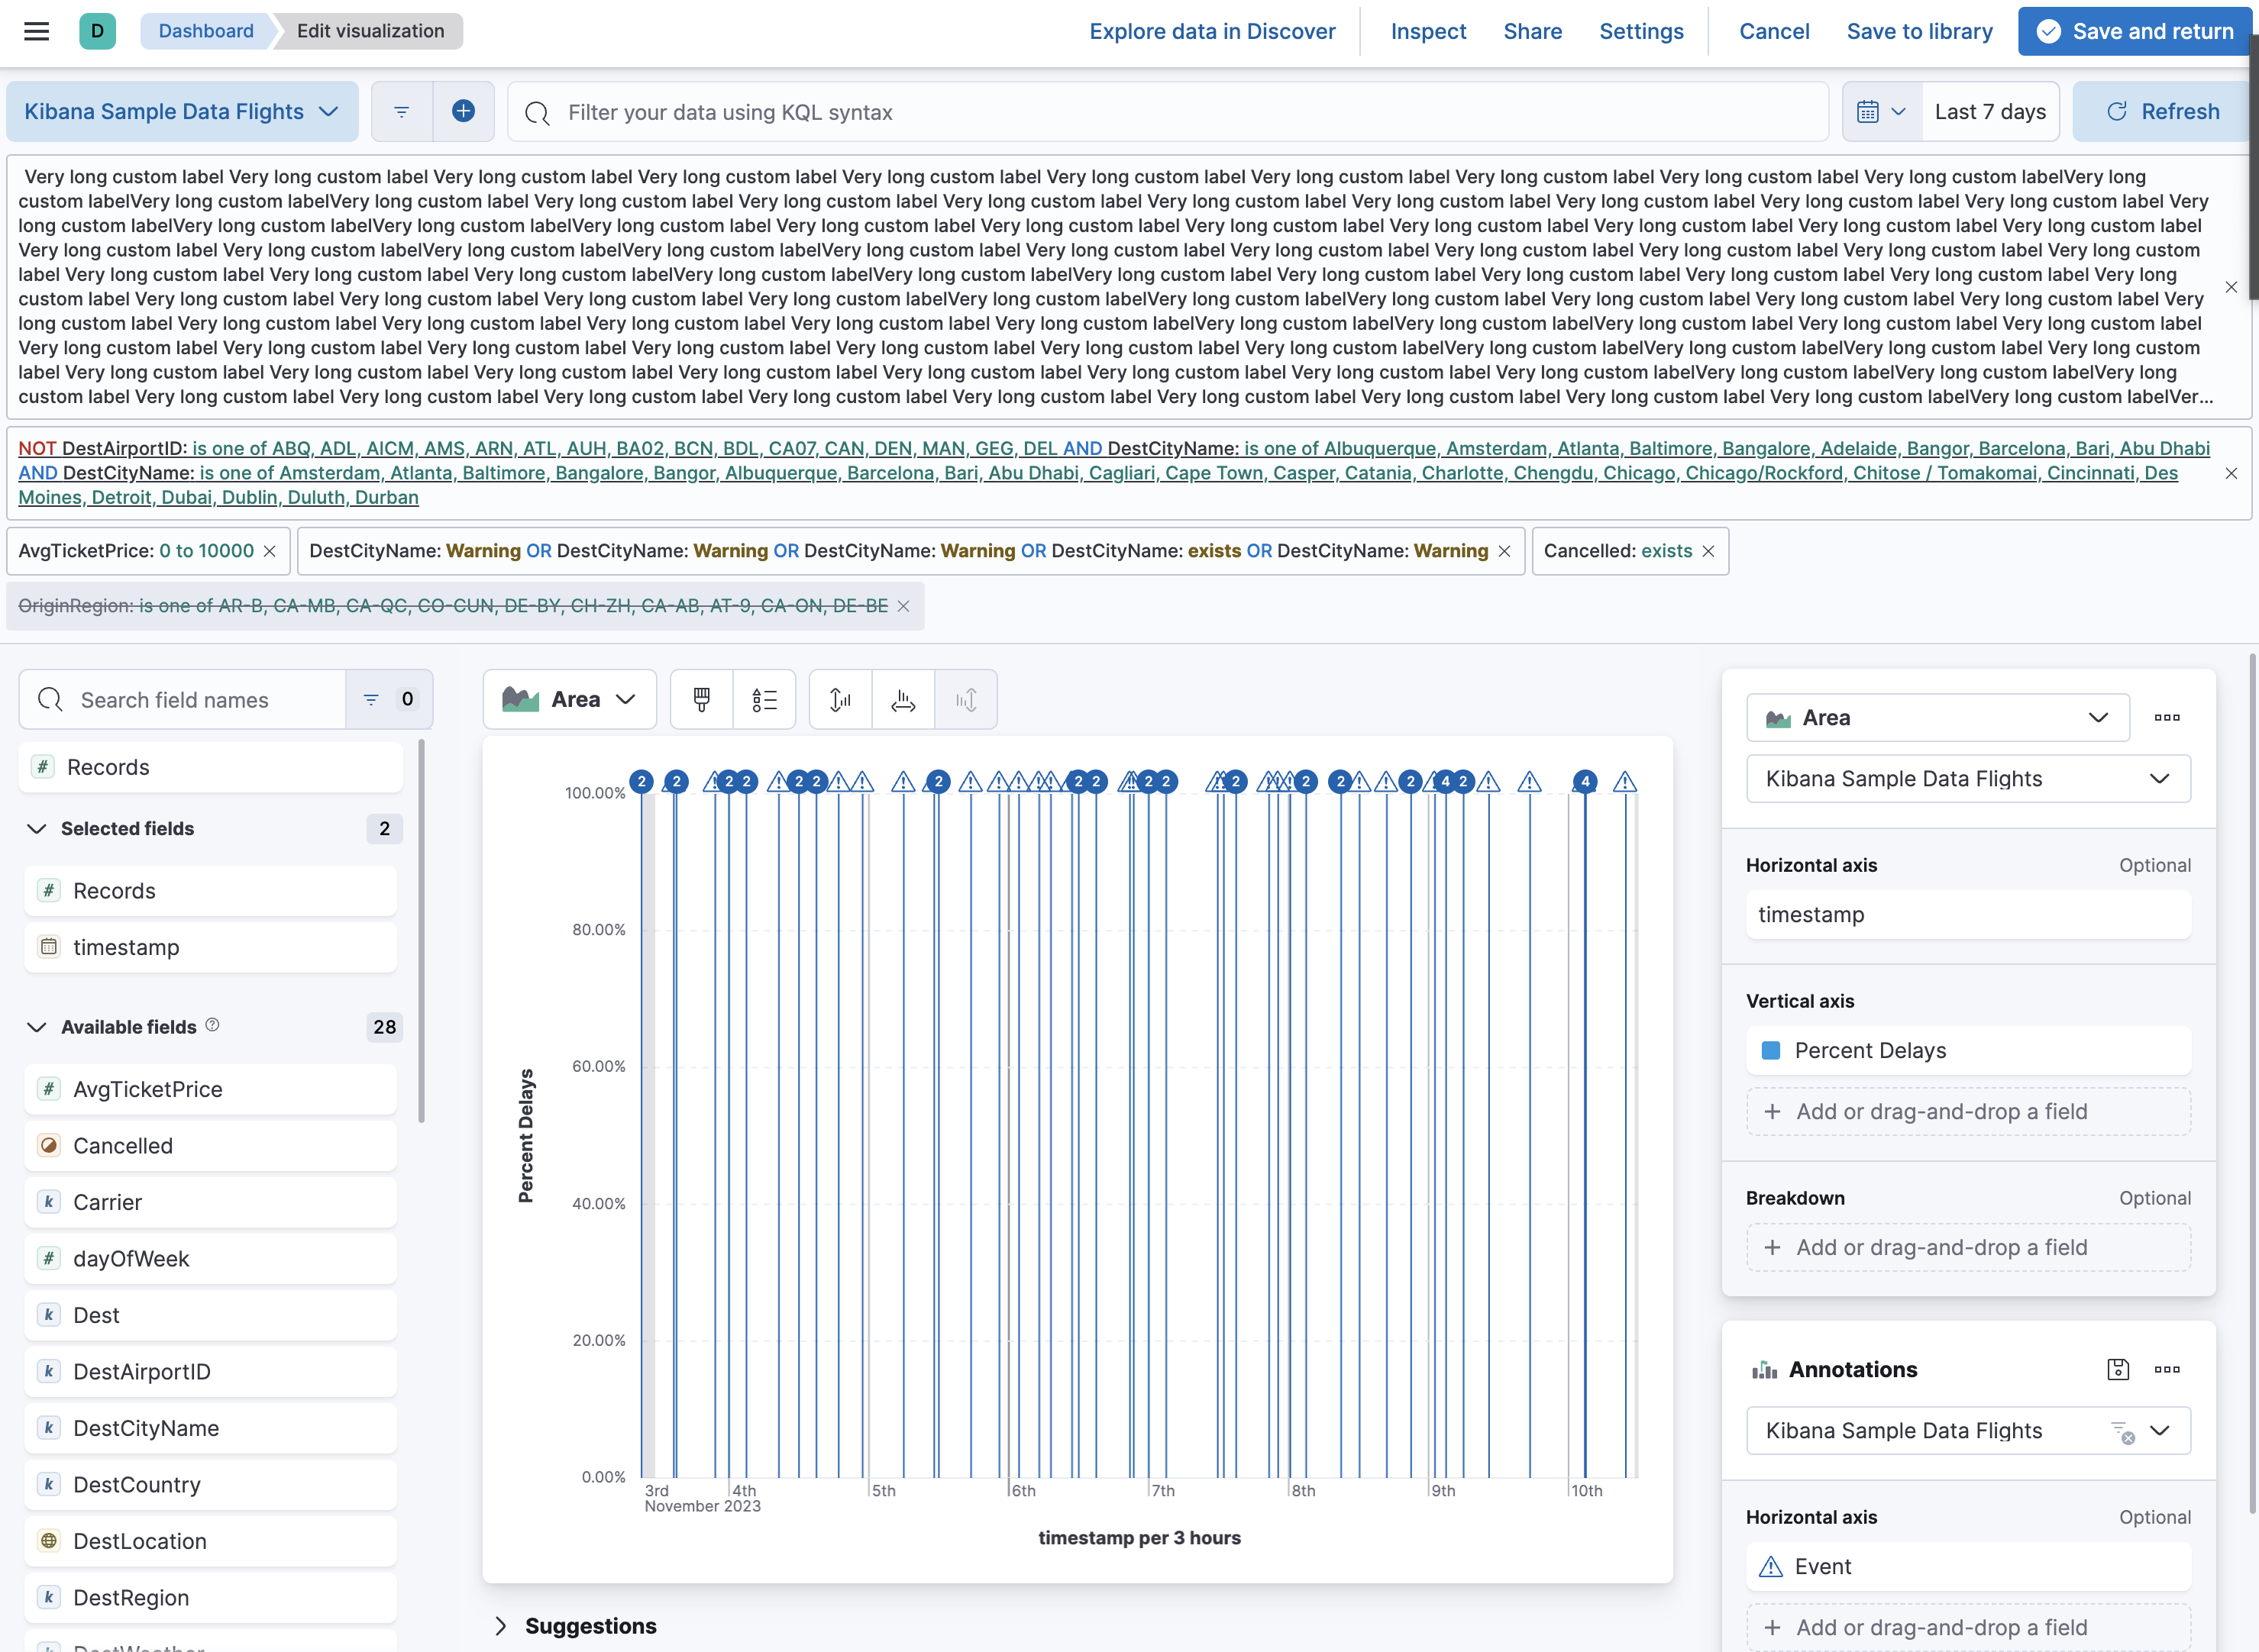Image resolution: width=2259 pixels, height=1652 pixels.
Task: Add field to Annotations horizontal axis
Action: 1968,1627
